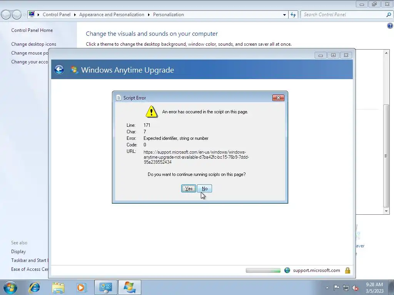This screenshot has width=394, height=295.
Task: Close the Script Error dialog
Action: point(278,98)
